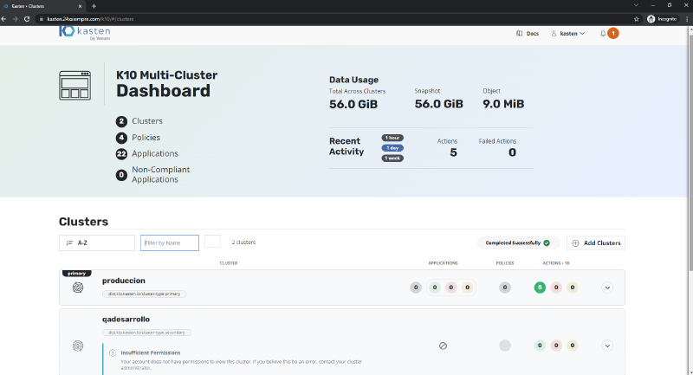Screen dimensions: 693x375
Task: Click the Insufficient Permissions info icon
Action: 113,352
